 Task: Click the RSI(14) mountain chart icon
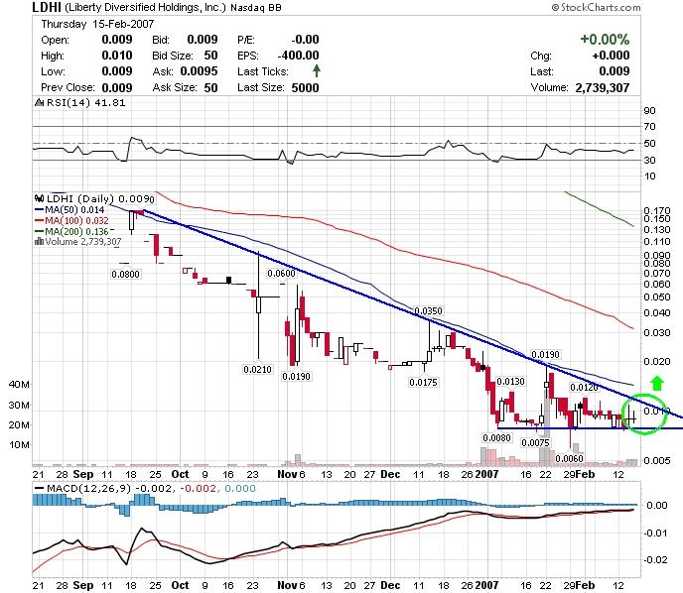[x=39, y=103]
